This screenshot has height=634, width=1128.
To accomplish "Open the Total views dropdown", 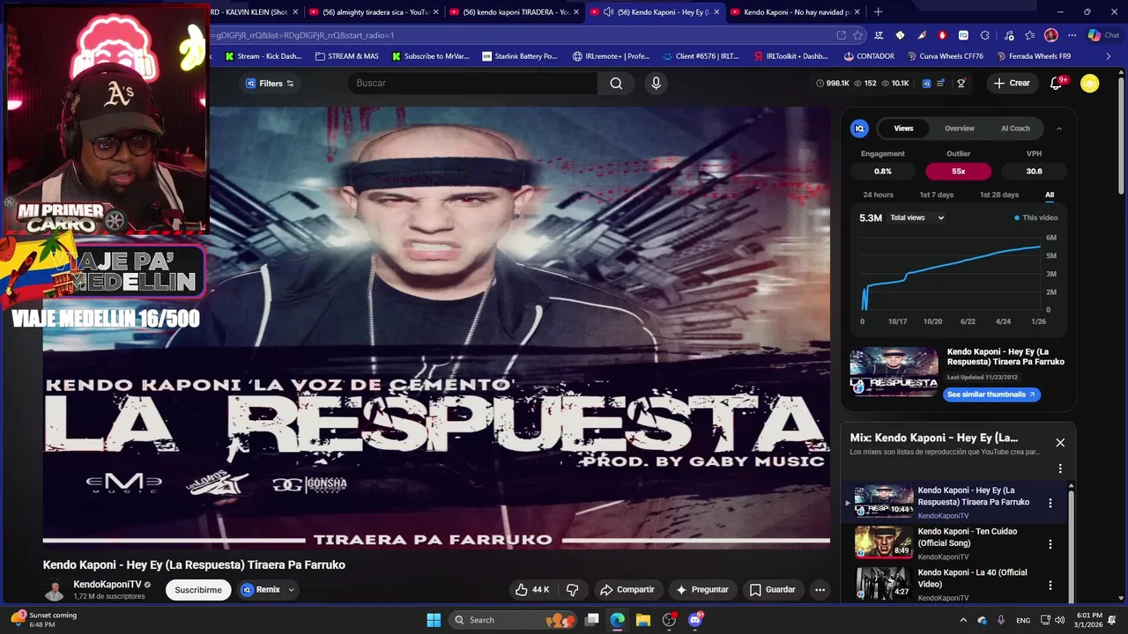I will [916, 217].
